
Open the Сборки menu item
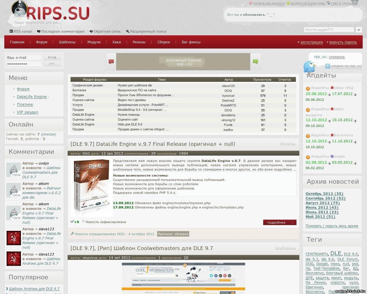(x=164, y=42)
